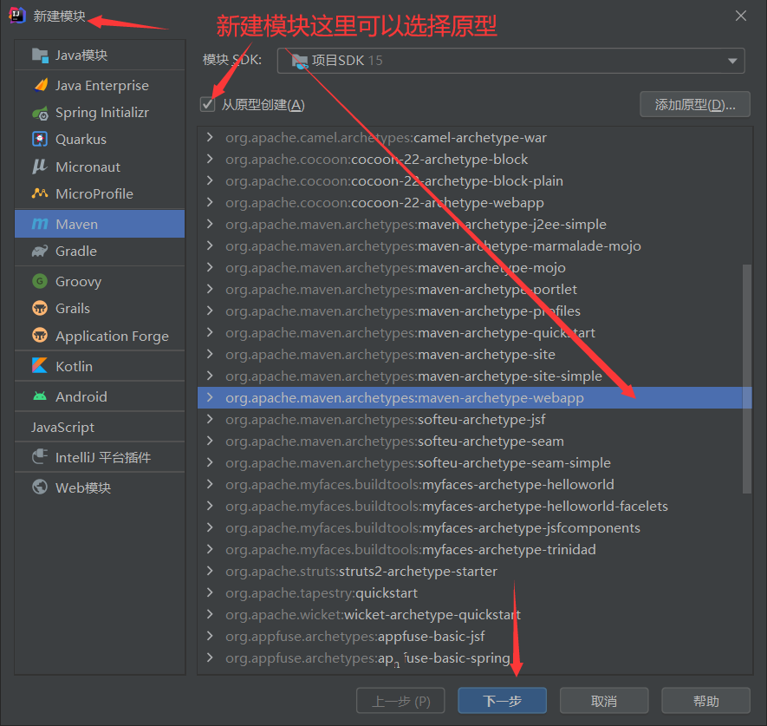Image resolution: width=767 pixels, height=726 pixels.
Task: Select cocoon-22-archetype-webapp archetype row
Action: 474,202
